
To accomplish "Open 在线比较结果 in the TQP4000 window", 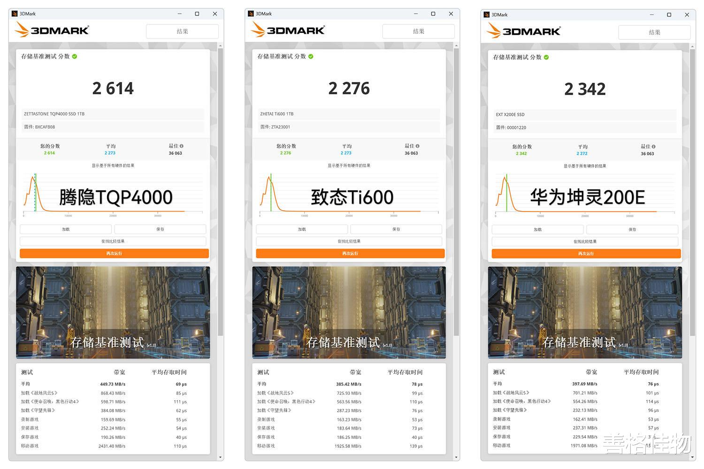I will pos(113,242).
